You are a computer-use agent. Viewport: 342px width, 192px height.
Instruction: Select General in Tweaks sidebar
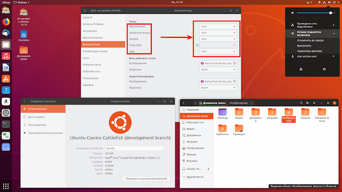pos(103,18)
